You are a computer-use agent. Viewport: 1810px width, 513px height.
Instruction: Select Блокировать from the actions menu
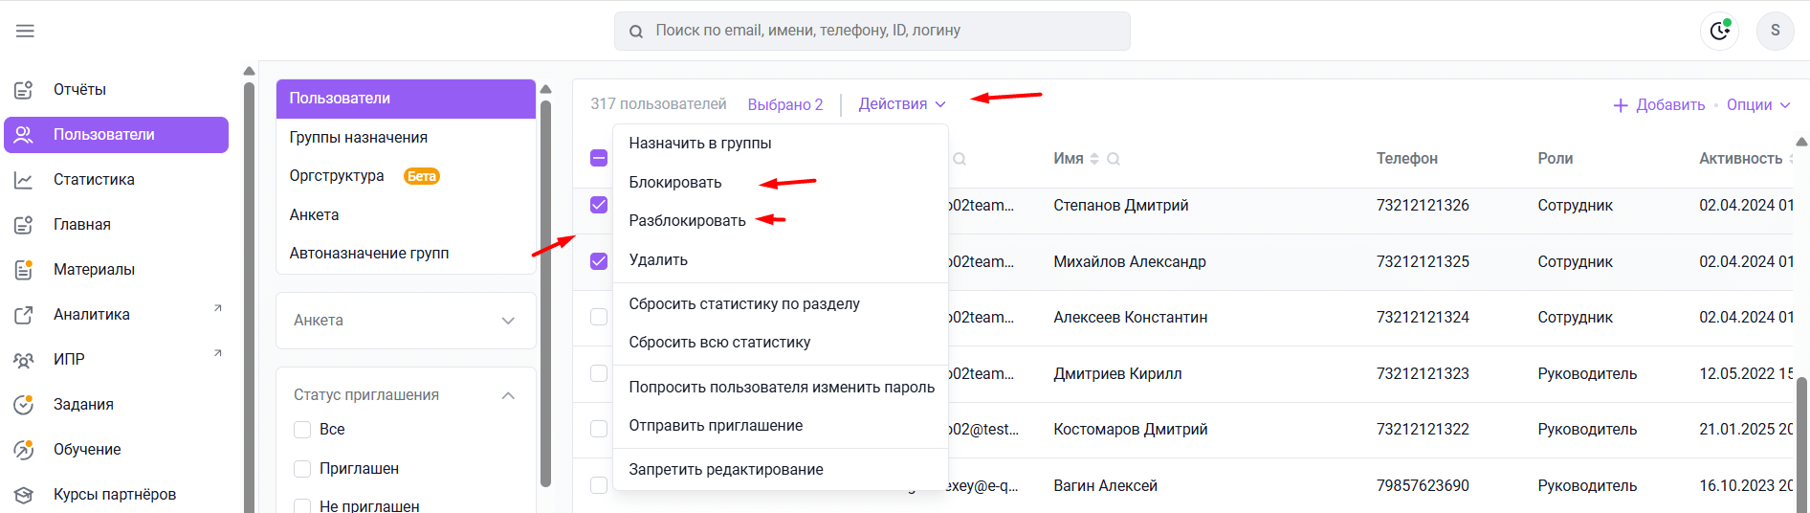tap(675, 183)
